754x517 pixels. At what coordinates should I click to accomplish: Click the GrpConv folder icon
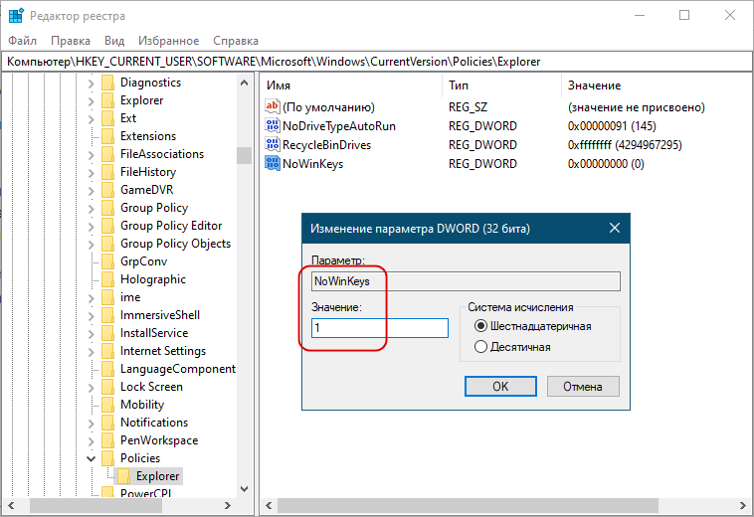click(x=107, y=261)
